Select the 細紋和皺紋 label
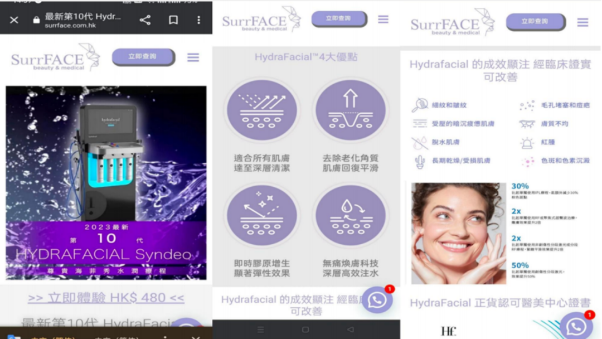This screenshot has width=602, height=339. click(x=449, y=105)
